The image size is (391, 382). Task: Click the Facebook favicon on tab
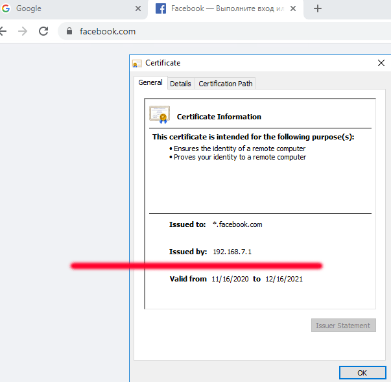point(161,8)
